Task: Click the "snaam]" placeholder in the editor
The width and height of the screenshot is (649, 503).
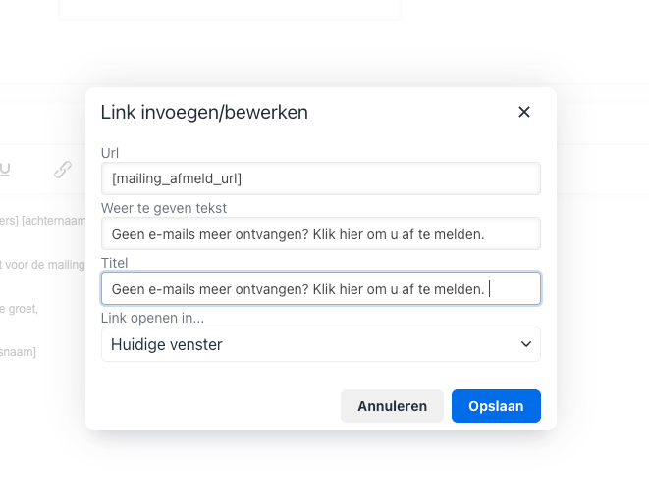Action: tap(18, 352)
